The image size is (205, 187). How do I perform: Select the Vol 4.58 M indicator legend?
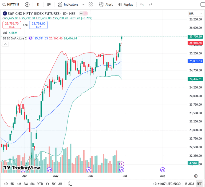click(10, 33)
